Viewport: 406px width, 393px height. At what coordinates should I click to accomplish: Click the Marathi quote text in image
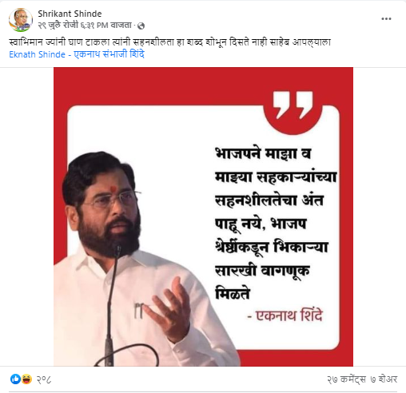[x=276, y=224]
